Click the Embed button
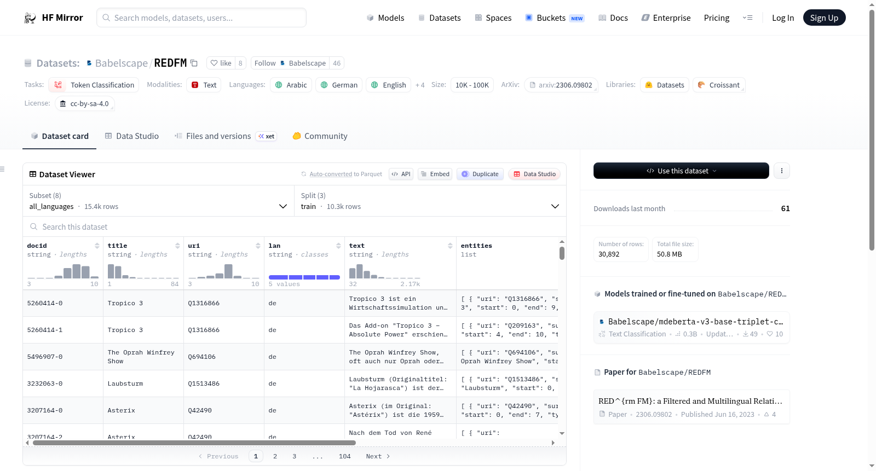876x471 pixels. (435, 174)
